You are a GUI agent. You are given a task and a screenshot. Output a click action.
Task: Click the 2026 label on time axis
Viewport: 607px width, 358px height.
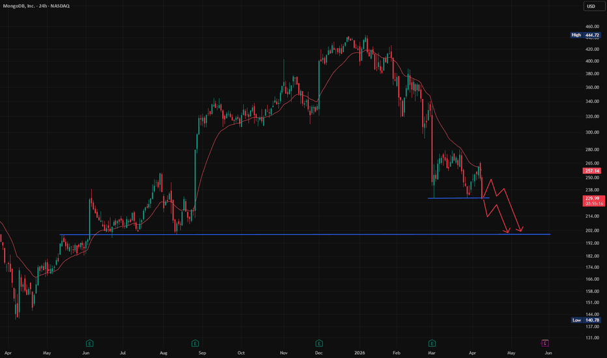pyautogui.click(x=360, y=353)
